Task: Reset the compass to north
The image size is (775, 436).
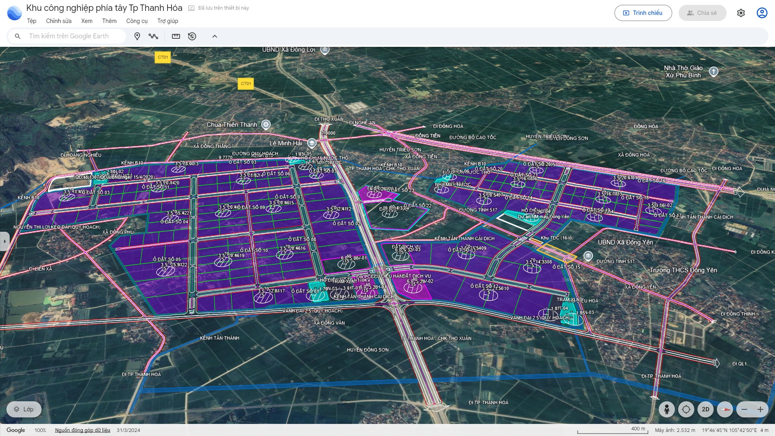Action: (x=725, y=409)
